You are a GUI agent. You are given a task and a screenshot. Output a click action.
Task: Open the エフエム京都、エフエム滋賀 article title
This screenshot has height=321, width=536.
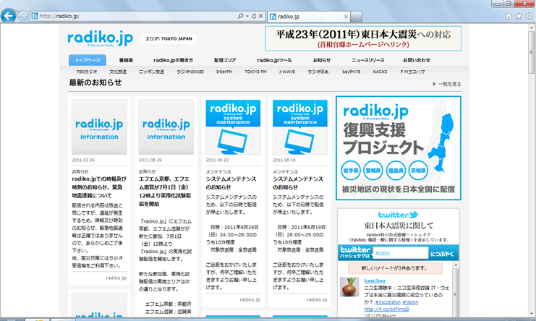point(165,192)
